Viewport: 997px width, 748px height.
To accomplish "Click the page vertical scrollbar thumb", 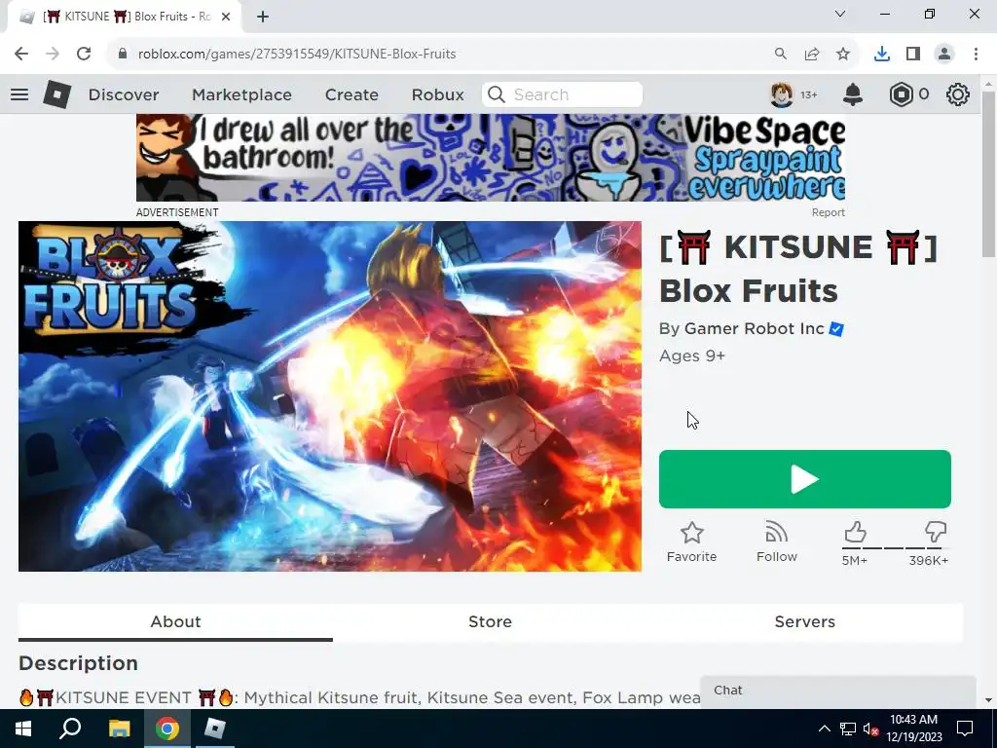I will click(988, 173).
